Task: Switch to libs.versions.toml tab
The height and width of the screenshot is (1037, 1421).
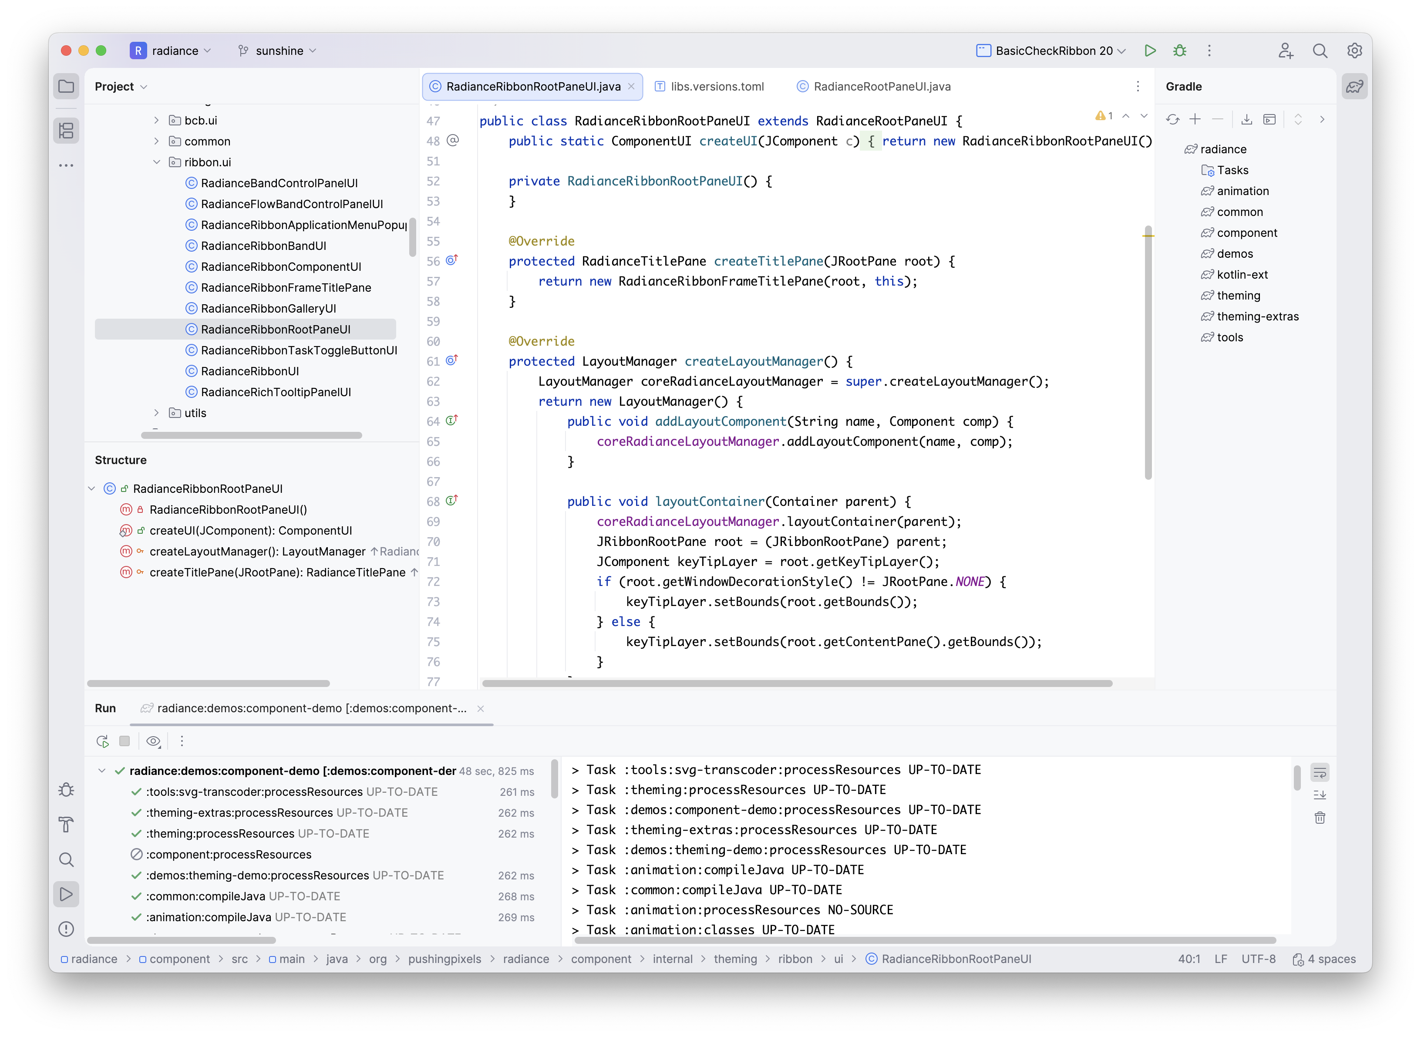Action: tap(709, 87)
